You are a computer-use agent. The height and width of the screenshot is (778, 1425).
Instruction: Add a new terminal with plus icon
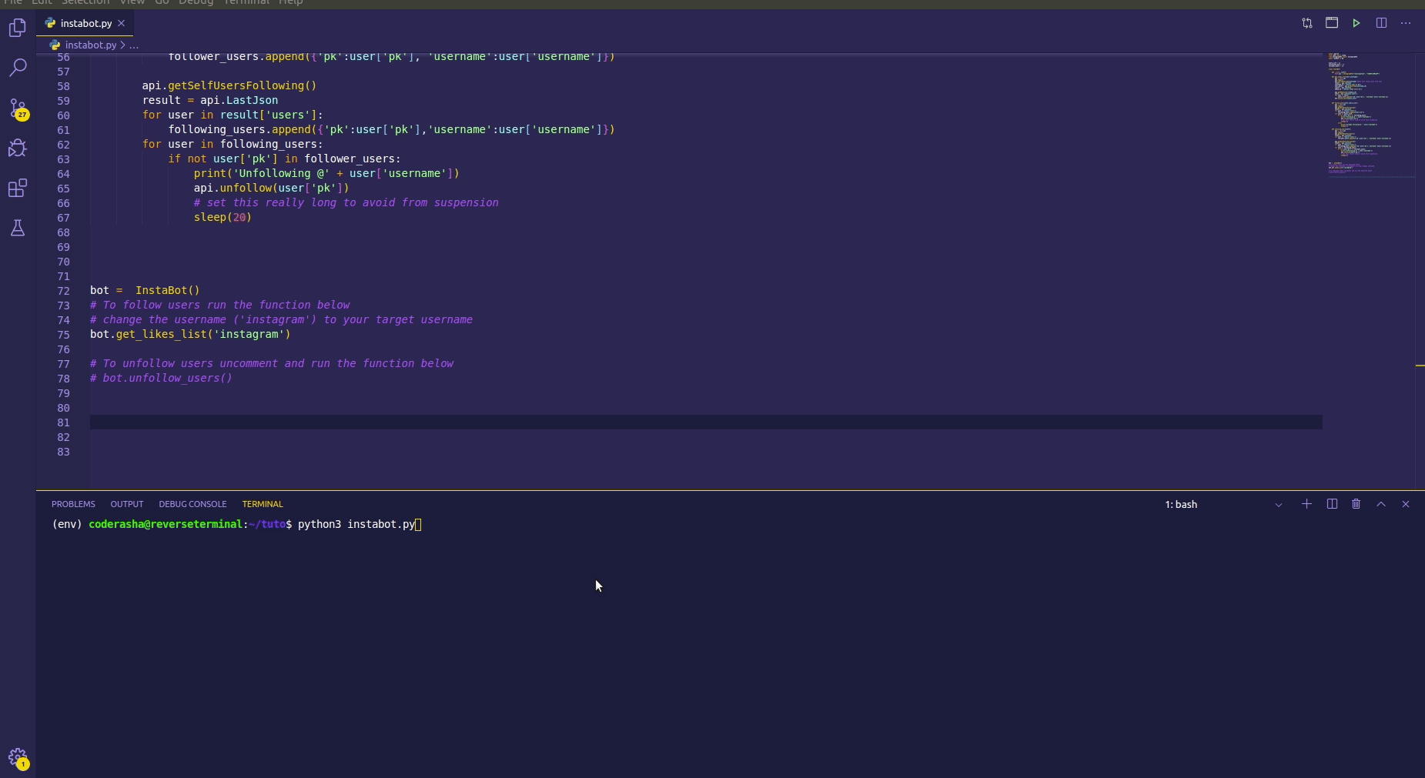click(x=1306, y=504)
